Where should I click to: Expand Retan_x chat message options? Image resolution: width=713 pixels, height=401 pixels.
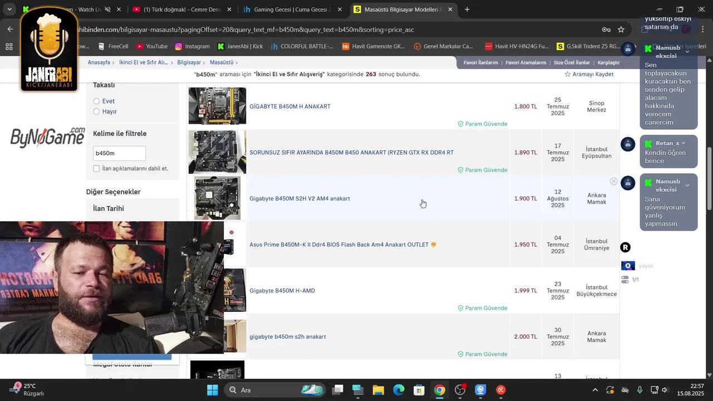pos(683,143)
